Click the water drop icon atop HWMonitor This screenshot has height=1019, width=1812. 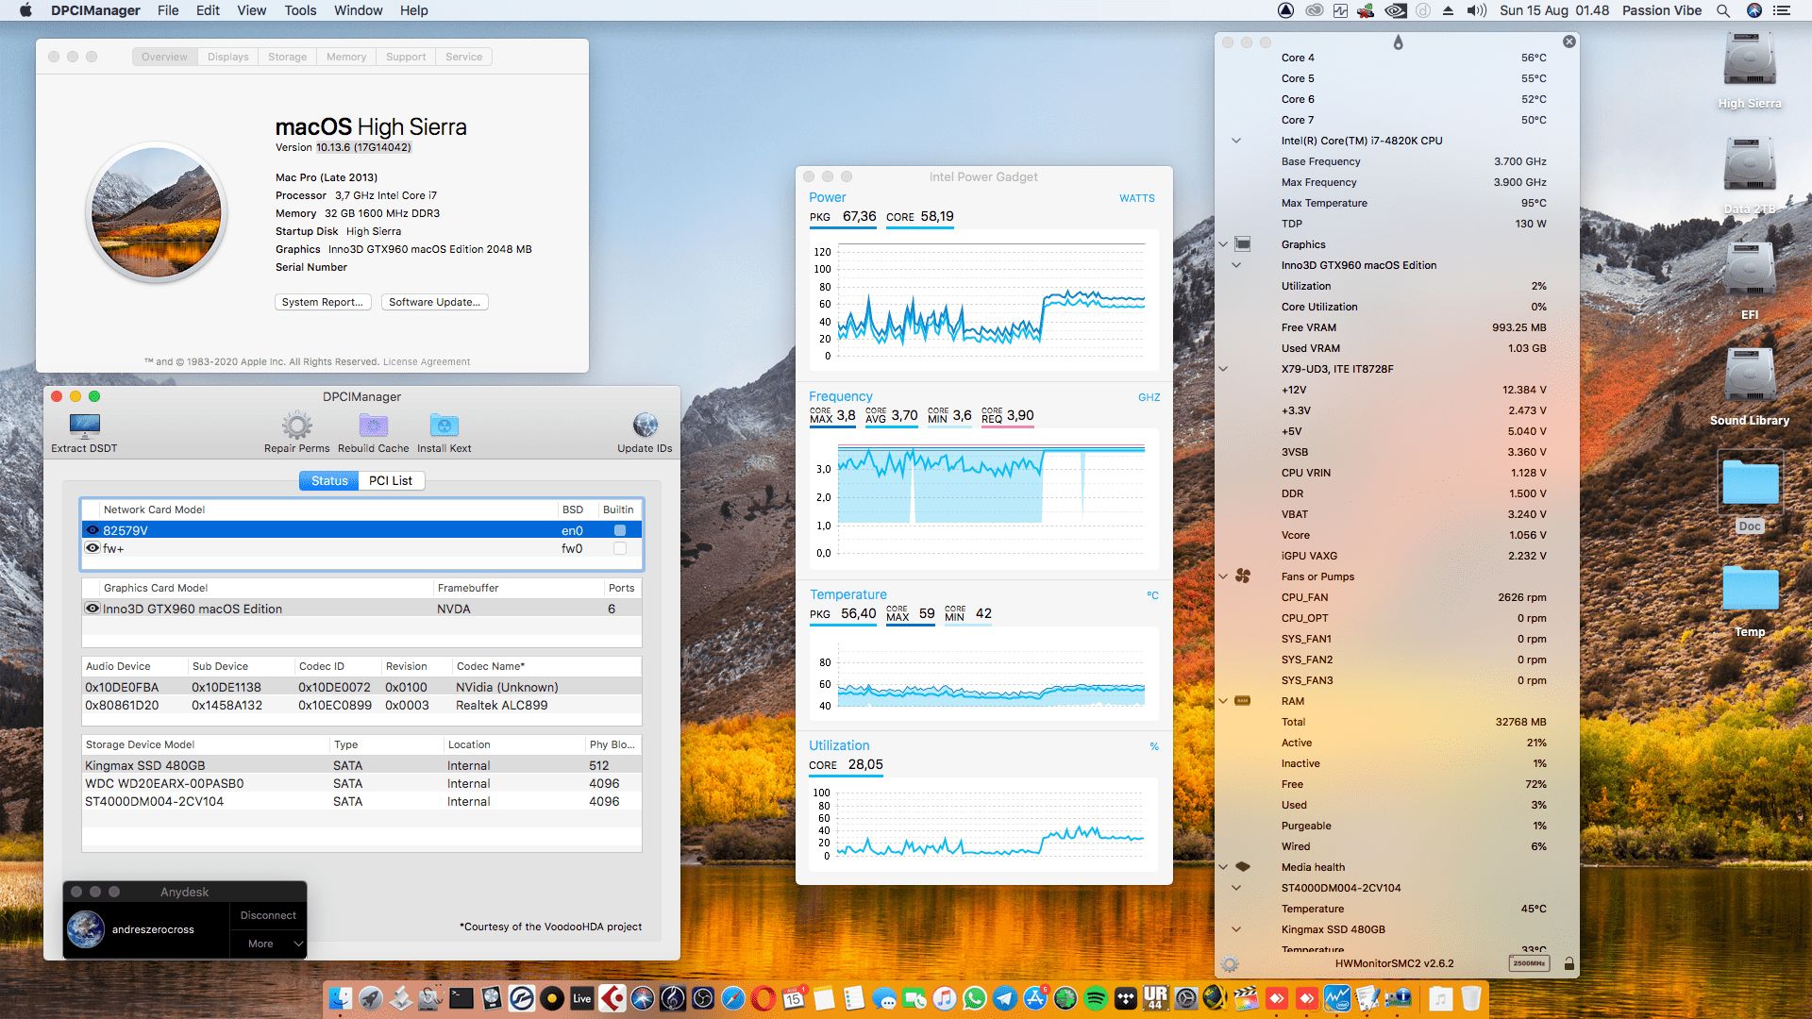tap(1398, 42)
